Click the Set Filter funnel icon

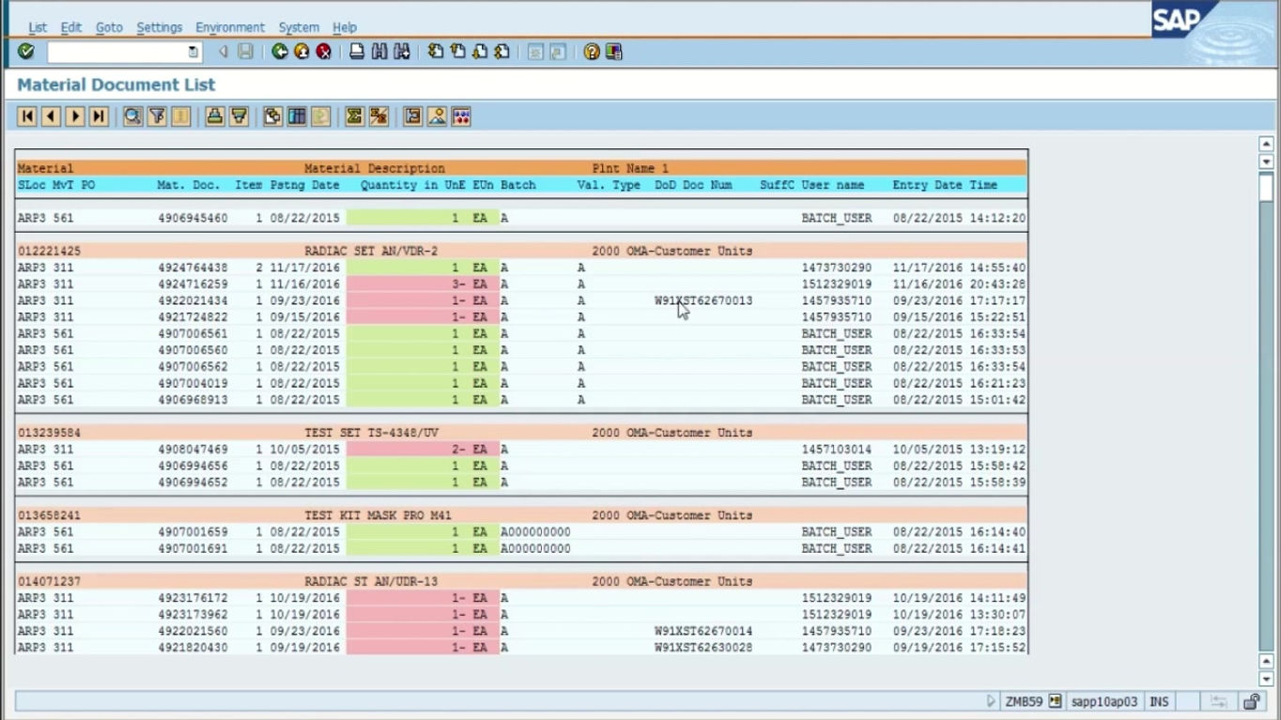pyautogui.click(x=157, y=116)
